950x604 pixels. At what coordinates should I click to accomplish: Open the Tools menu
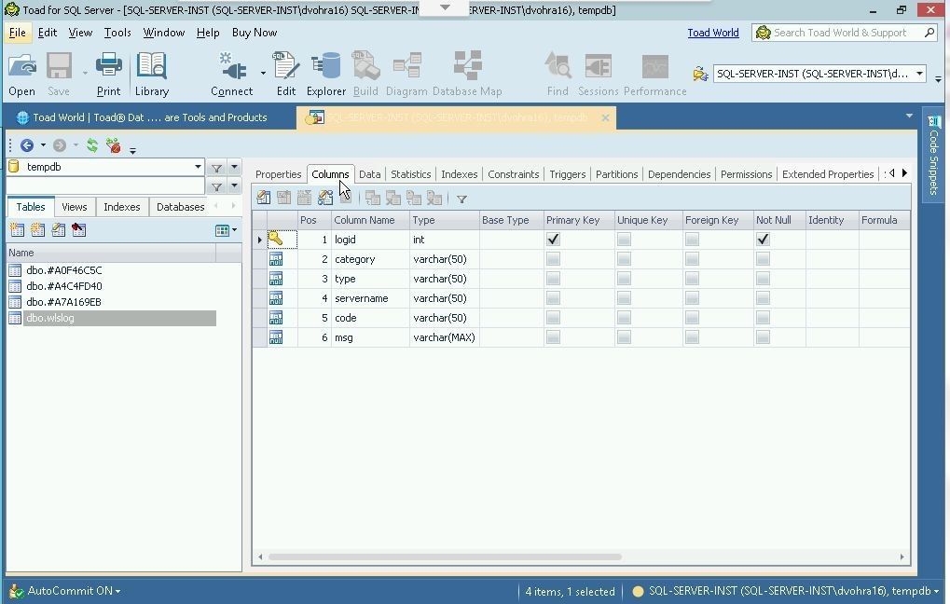point(117,33)
